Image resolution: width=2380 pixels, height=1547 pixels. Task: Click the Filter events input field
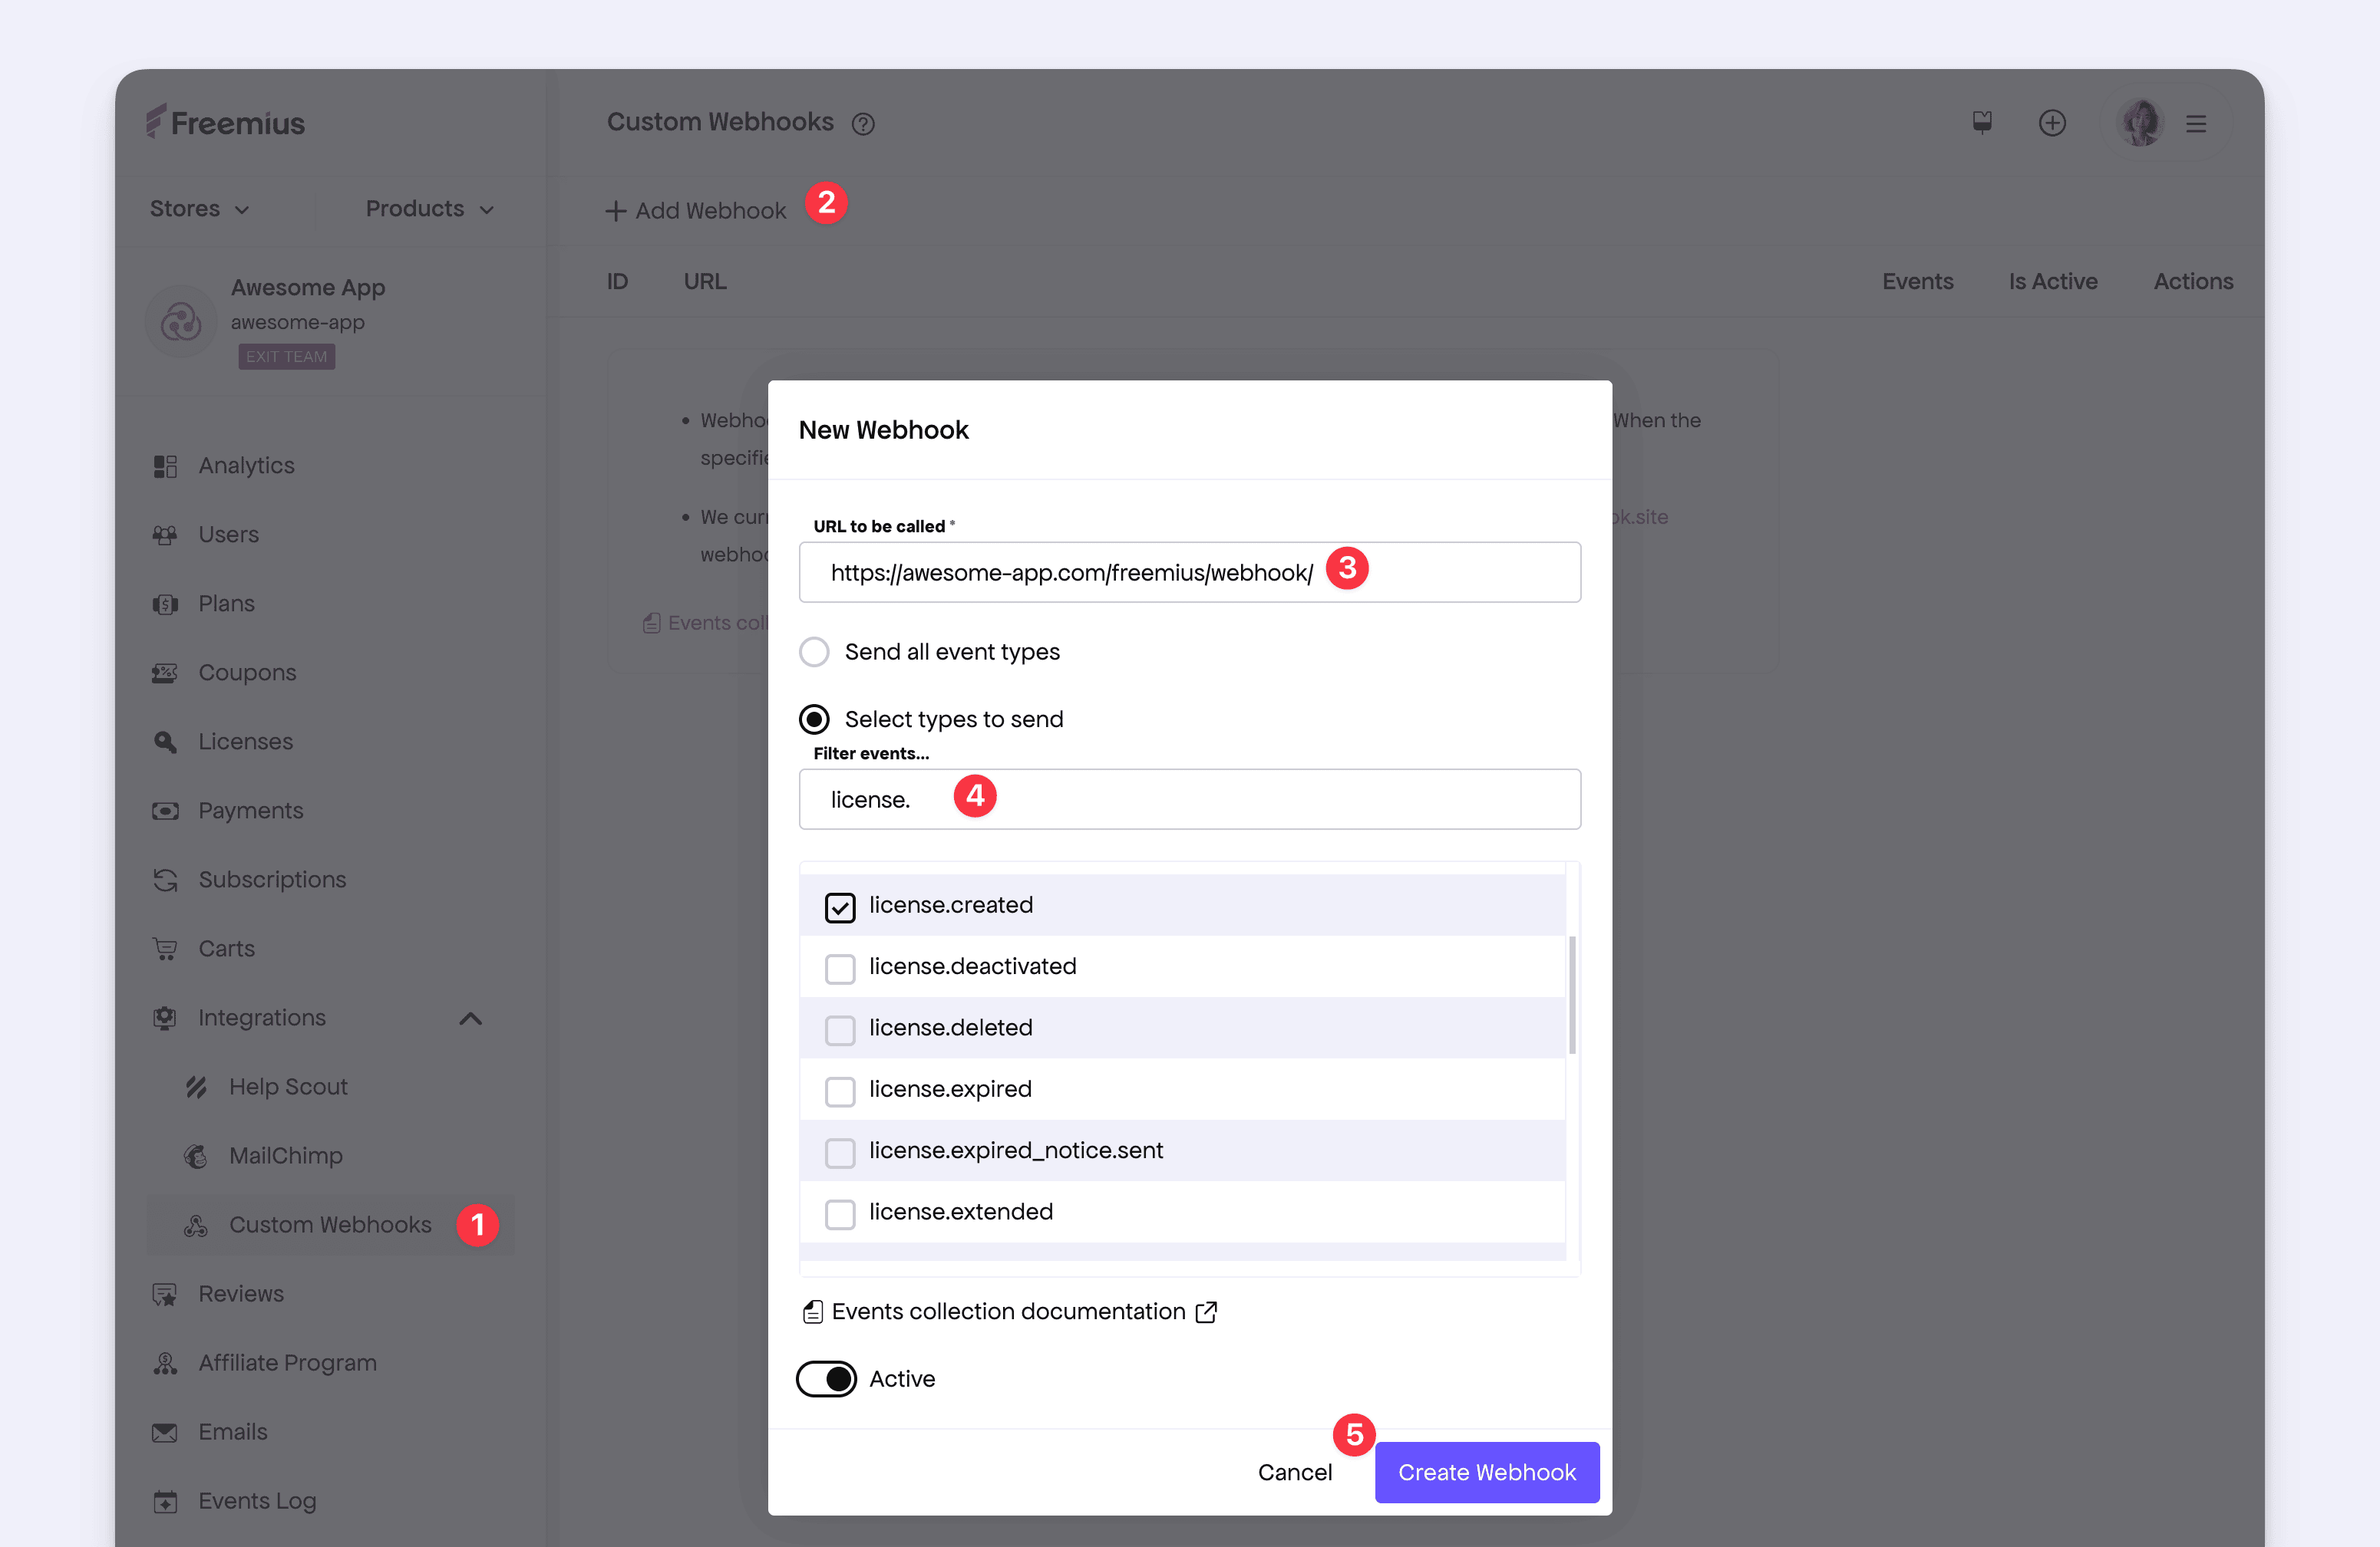click(x=1190, y=799)
